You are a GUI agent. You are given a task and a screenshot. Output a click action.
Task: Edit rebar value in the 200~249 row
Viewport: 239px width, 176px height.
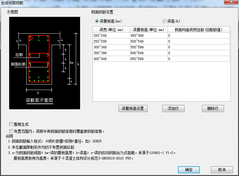point(199,36)
